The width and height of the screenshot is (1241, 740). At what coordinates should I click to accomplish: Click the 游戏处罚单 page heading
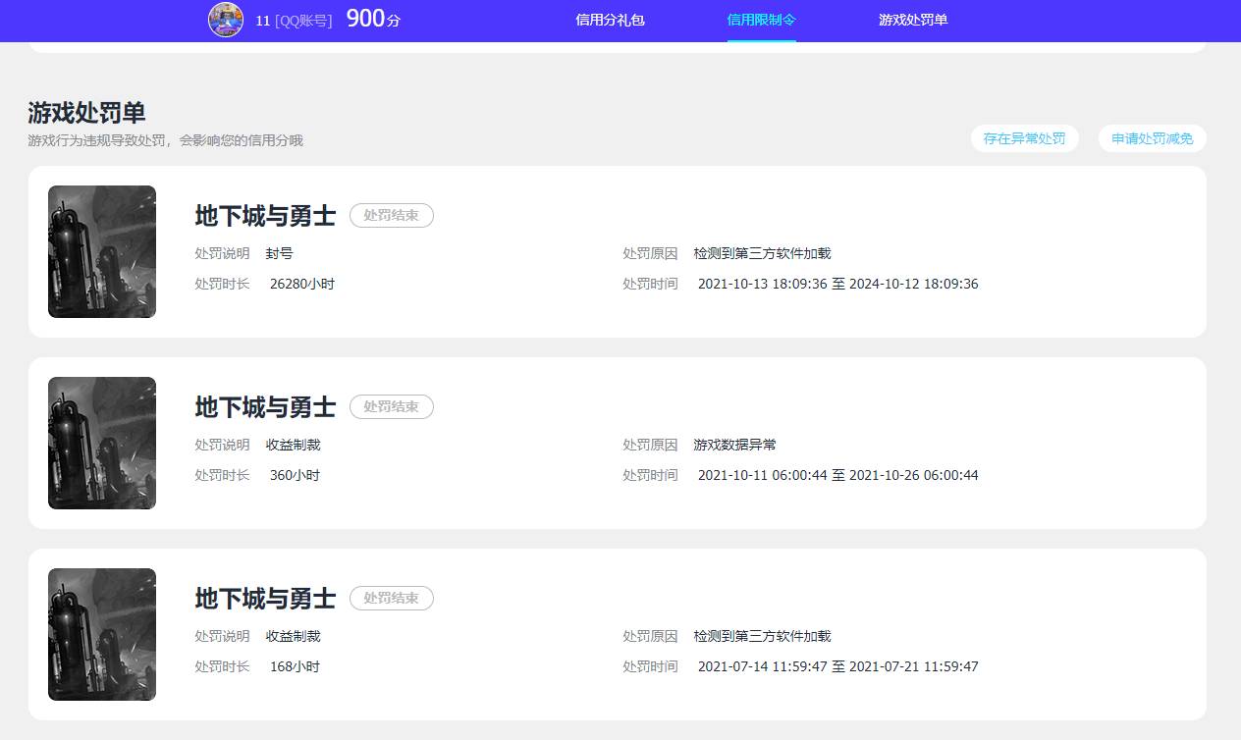pos(86,112)
